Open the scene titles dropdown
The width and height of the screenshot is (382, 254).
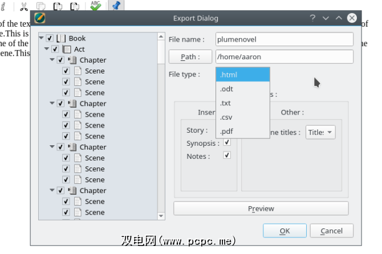(320, 132)
